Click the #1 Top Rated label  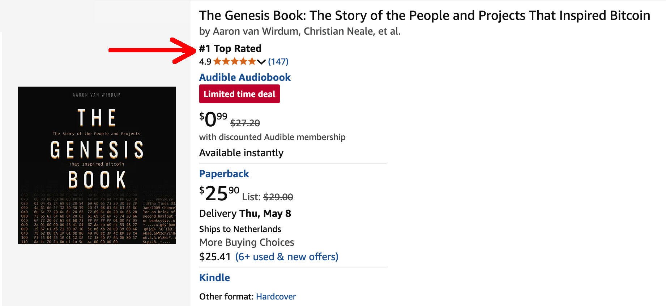coord(230,48)
